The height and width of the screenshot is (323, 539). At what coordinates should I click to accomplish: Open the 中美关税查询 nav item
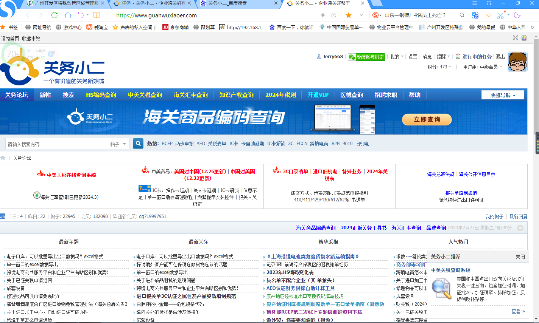145,95
